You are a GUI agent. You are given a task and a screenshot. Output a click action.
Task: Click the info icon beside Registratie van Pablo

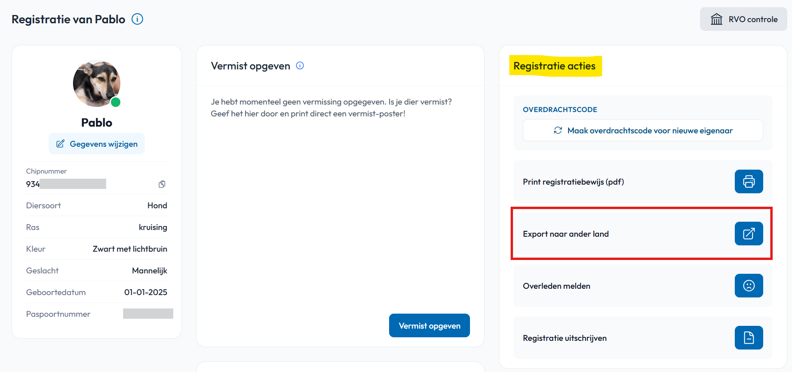coord(137,19)
